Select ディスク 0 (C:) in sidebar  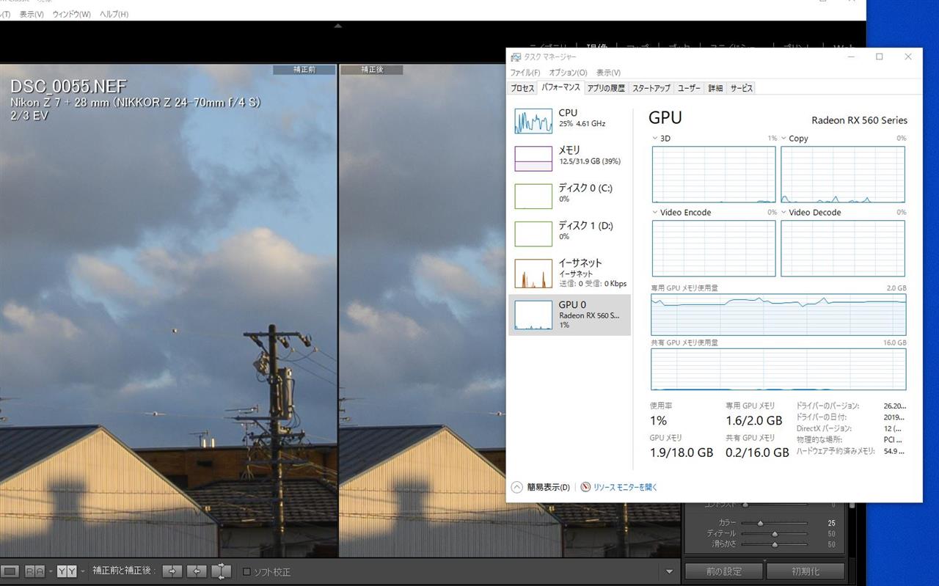click(x=569, y=197)
